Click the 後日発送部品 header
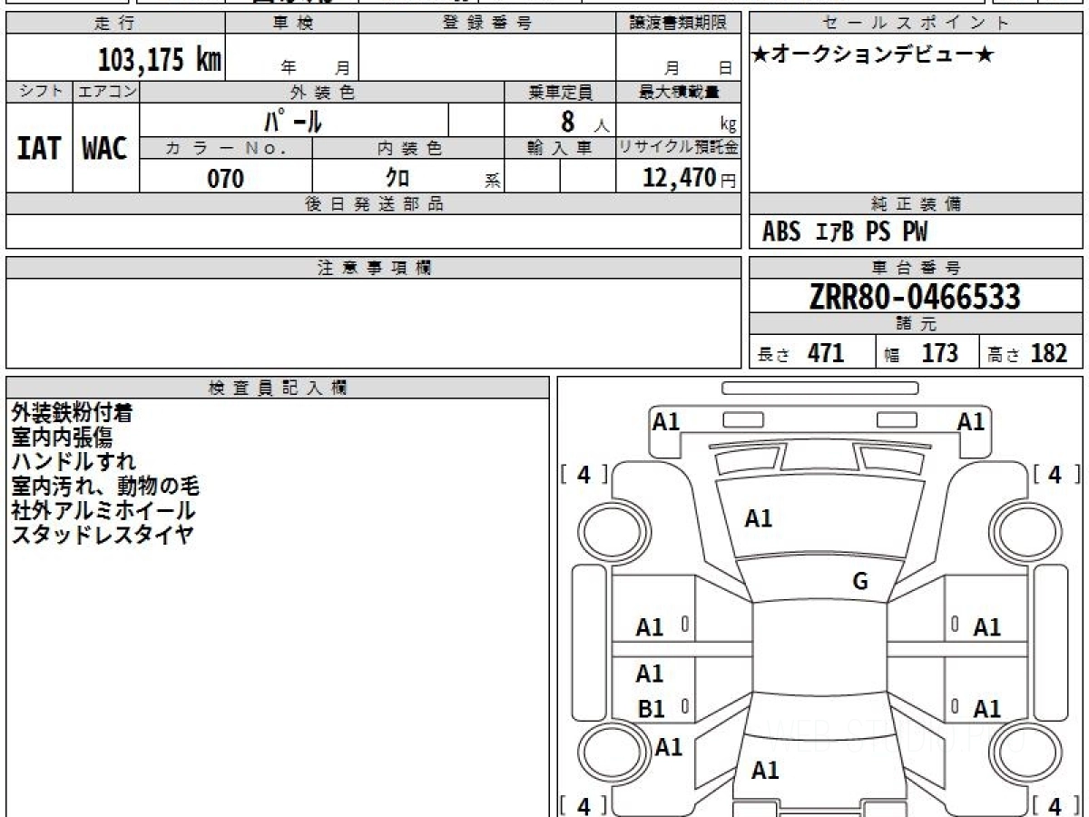1089x817 pixels. click(x=374, y=204)
